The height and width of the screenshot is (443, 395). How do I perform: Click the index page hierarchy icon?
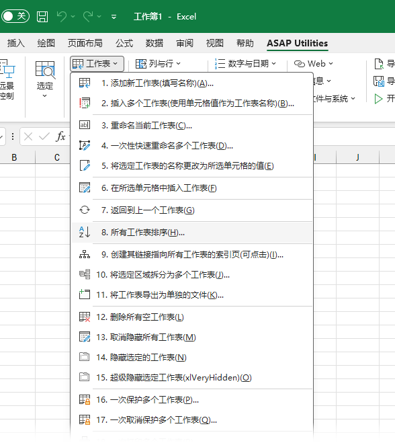click(x=85, y=255)
